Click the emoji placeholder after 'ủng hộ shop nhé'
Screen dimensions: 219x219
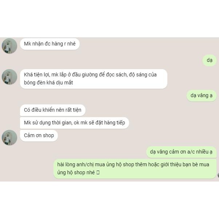coord(98,172)
